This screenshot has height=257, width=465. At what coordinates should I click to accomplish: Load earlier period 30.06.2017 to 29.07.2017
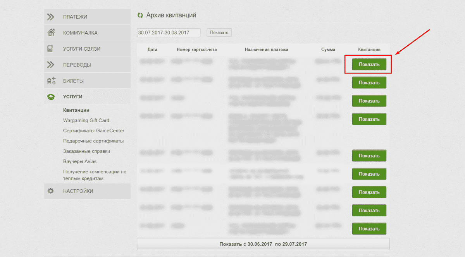pyautogui.click(x=263, y=244)
